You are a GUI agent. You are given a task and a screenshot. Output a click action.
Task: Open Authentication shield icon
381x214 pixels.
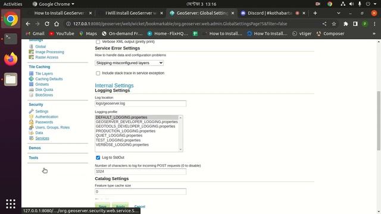pyautogui.click(x=31, y=117)
